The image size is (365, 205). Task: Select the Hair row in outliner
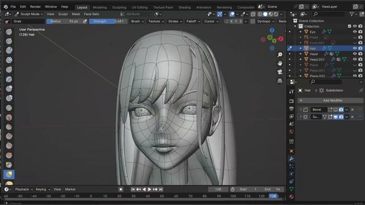pyautogui.click(x=325, y=48)
